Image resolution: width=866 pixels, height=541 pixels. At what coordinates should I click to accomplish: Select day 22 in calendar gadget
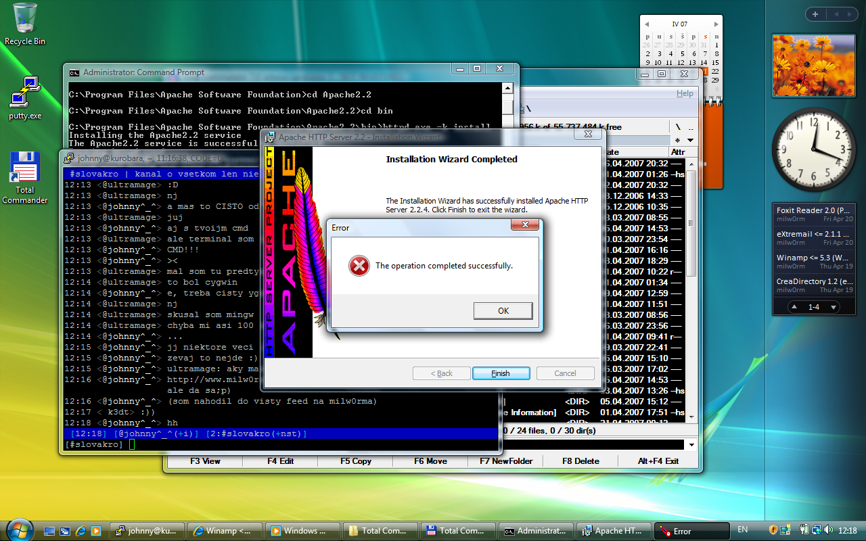715,71
